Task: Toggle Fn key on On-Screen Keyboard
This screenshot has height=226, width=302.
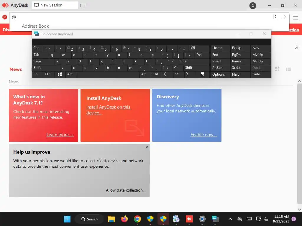Action: pos(37,74)
